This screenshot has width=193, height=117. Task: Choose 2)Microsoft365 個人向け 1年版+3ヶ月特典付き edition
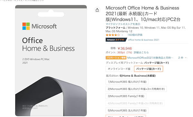(136, 89)
